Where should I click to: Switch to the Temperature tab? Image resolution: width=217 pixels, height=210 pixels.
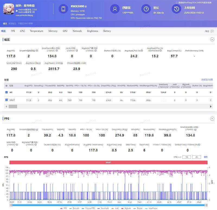(x=37, y=31)
